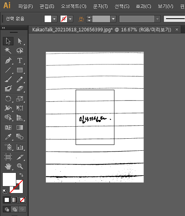Select the Type tool
185x216 pixels.
(20, 61)
